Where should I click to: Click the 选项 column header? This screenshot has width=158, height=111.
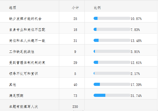(13, 8)
